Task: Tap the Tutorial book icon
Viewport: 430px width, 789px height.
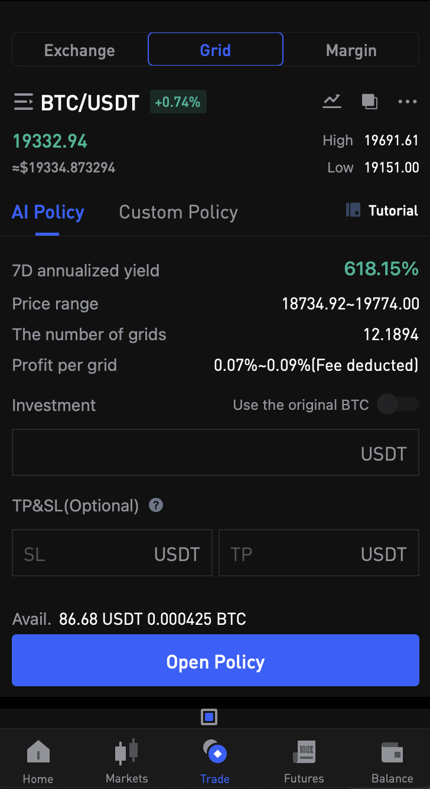Action: pyautogui.click(x=353, y=210)
